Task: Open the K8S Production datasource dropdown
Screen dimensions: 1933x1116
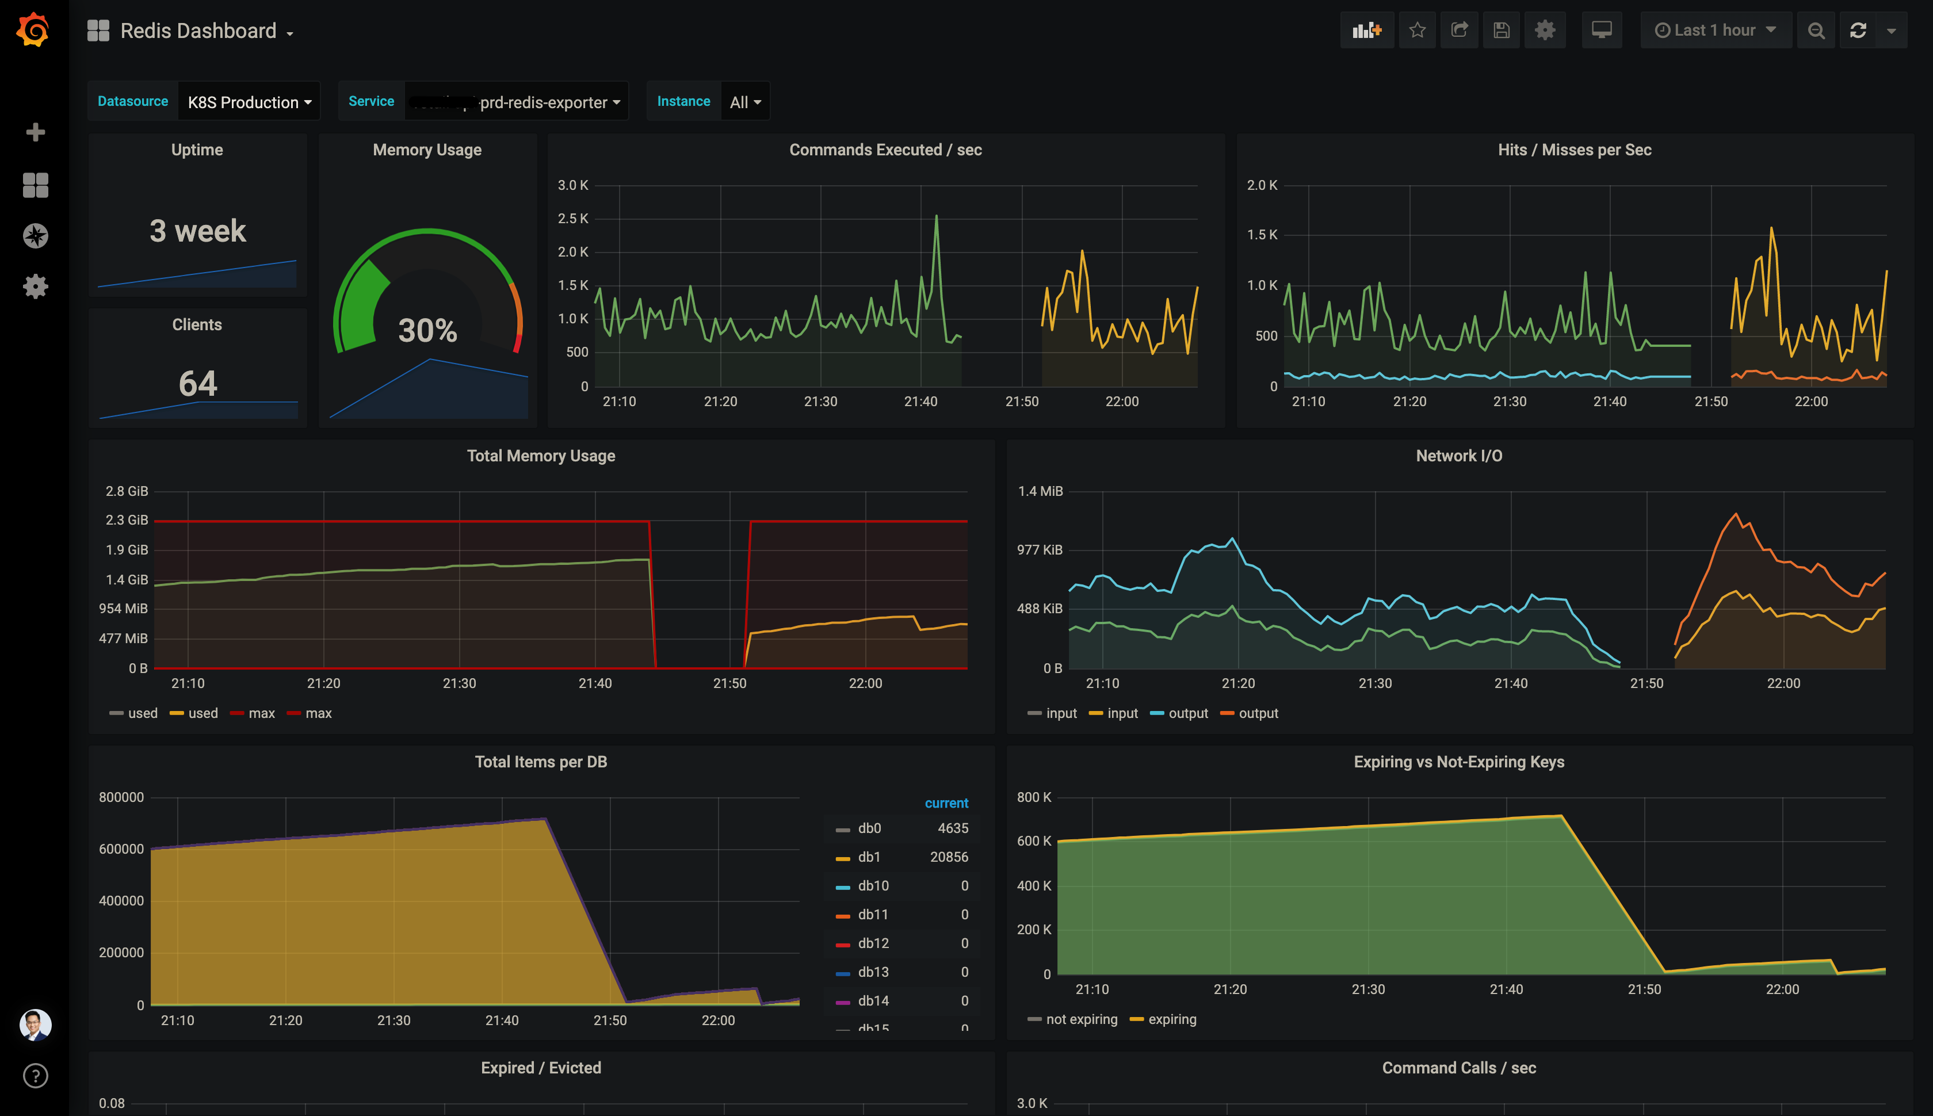Action: (x=249, y=102)
